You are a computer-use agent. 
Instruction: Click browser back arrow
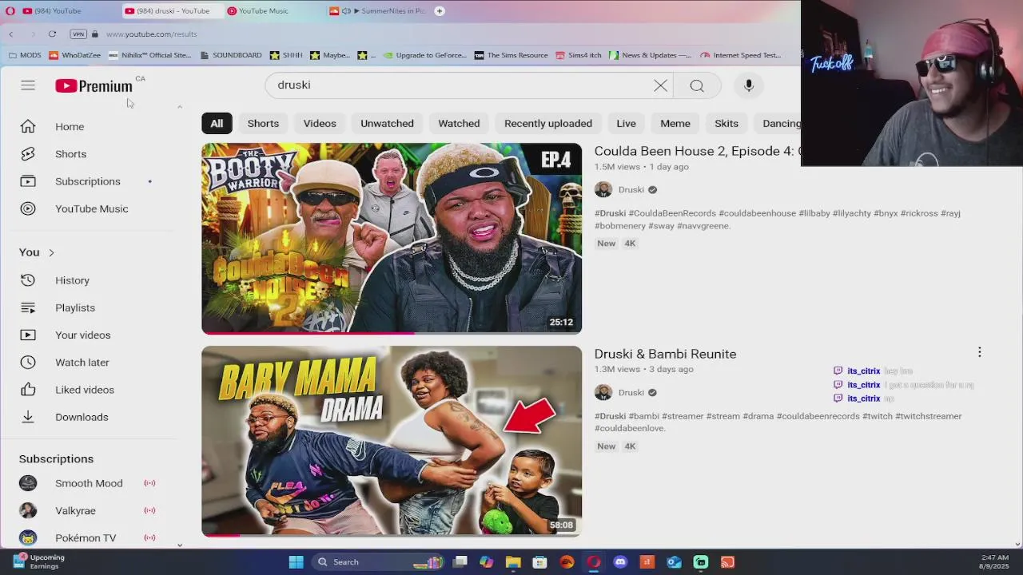[x=10, y=34]
